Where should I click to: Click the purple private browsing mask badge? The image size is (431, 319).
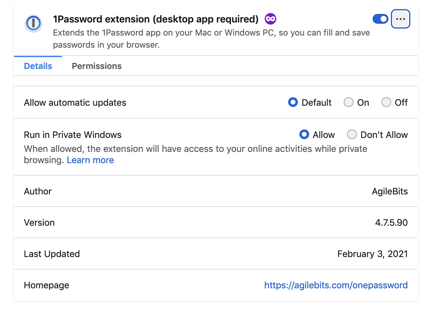[271, 19]
